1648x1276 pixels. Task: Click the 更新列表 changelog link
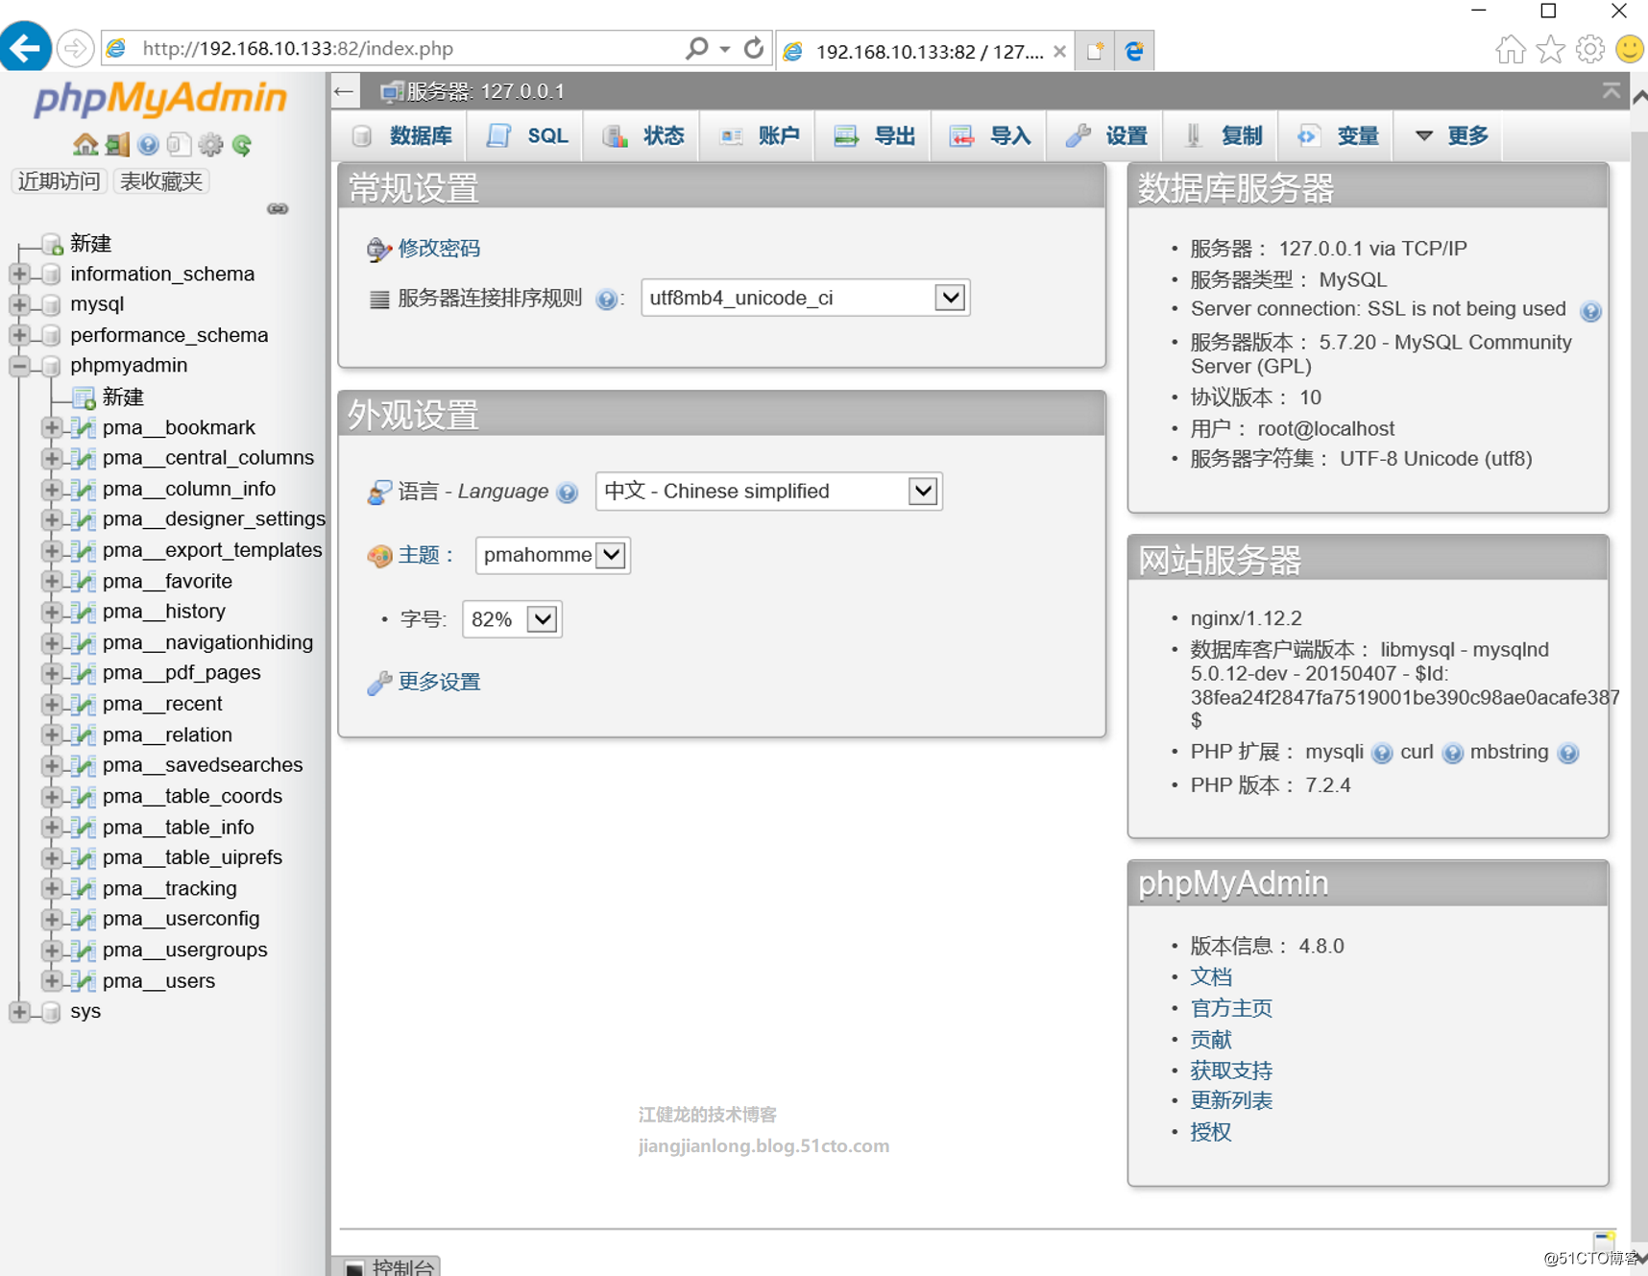1231,1100
